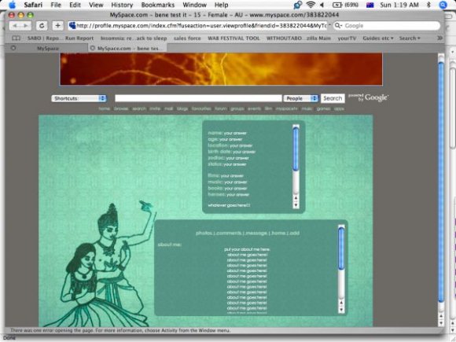Click the home link in MySpace navigation
The width and height of the screenshot is (456, 342).
click(x=104, y=108)
